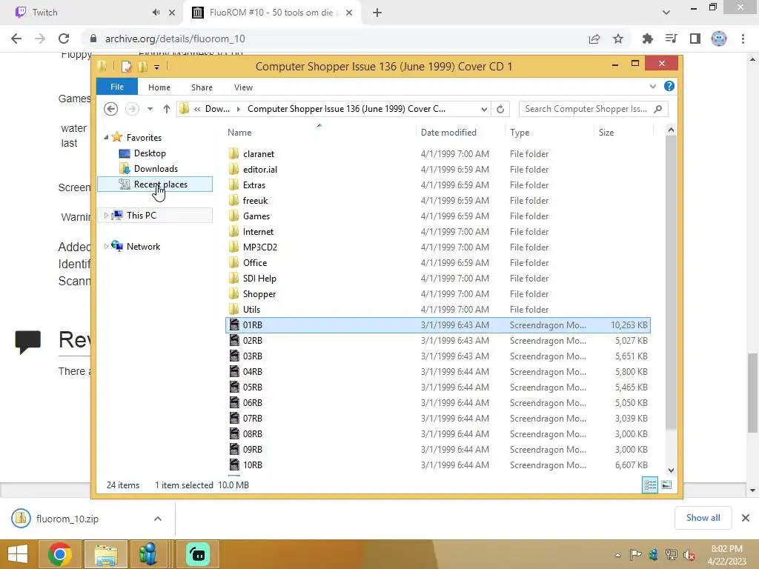Screen dimensions: 759x569
Task: Click the Search Computer Shopper field
Action: click(594, 109)
